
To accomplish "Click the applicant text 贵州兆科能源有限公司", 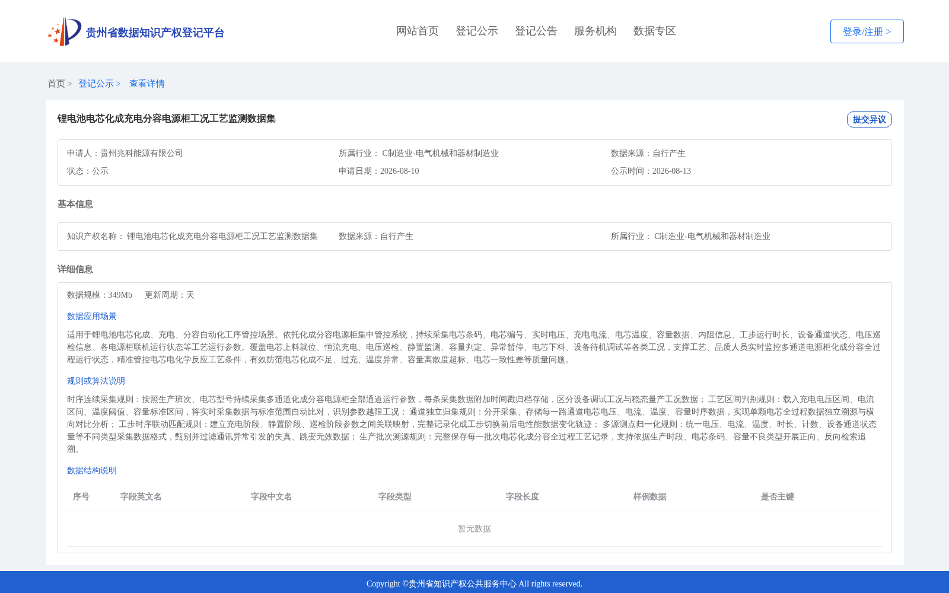I will [141, 153].
